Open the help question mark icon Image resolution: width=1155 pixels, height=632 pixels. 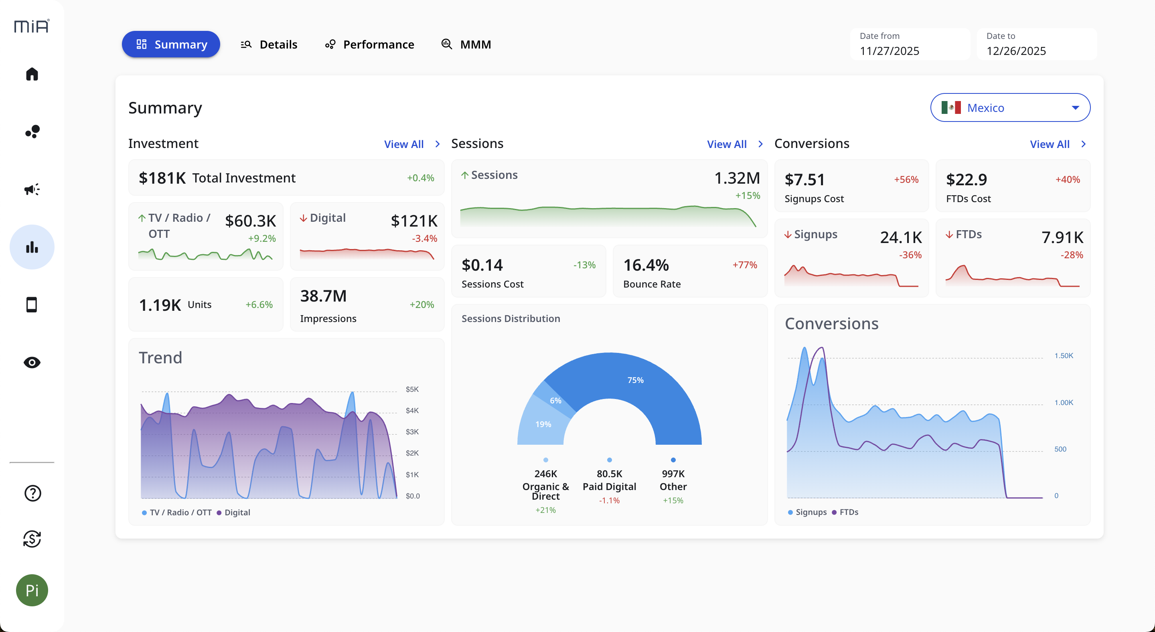pos(32,493)
